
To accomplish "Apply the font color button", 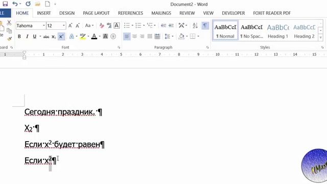I will (x=94, y=36).
